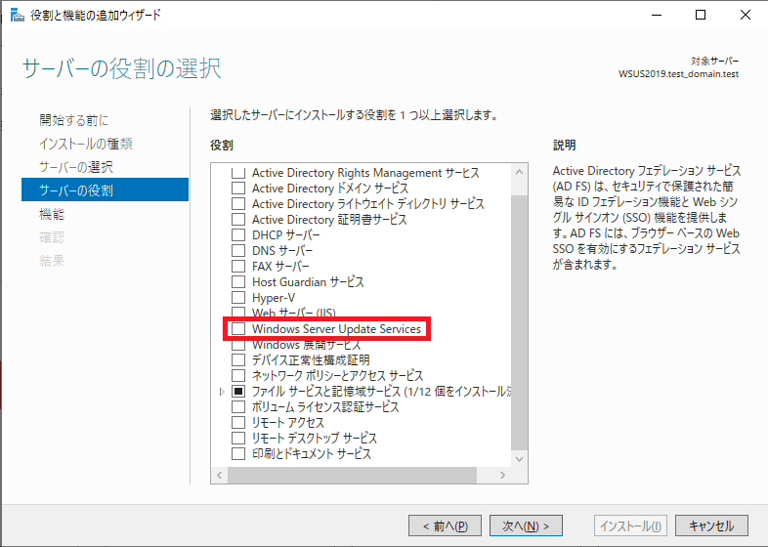Viewport: 768px width, 547px height.
Task: Click the wizard icon in title bar
Action: [18, 15]
